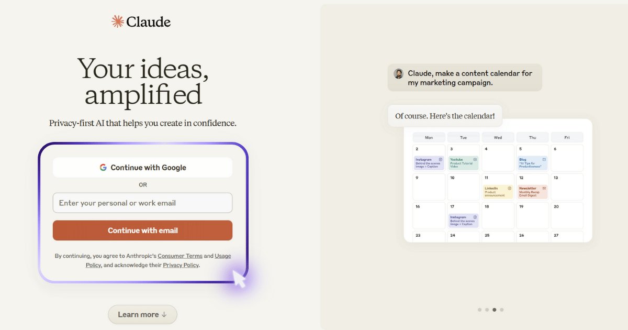This screenshot has height=330, width=628.
Task: Select the first carousel dot
Action: coord(479,310)
